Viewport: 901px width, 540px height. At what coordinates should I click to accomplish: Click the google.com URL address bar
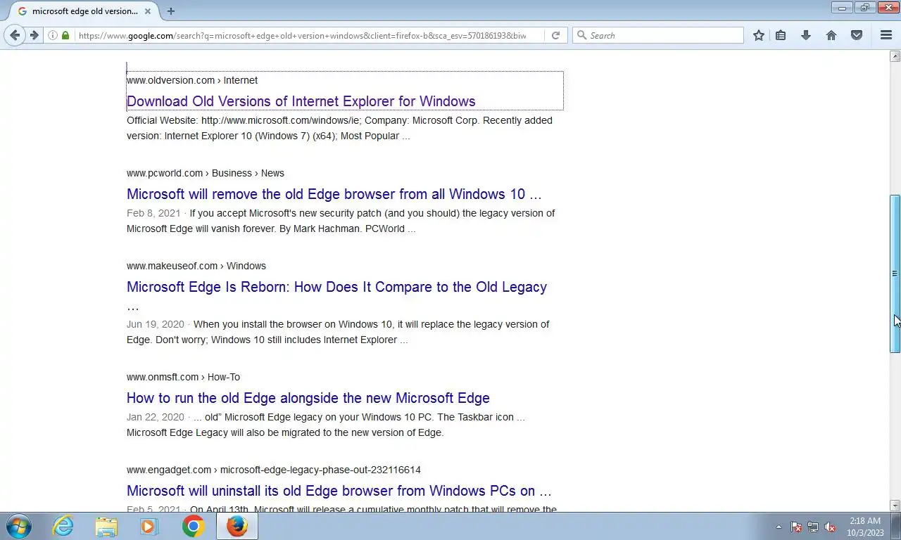click(x=303, y=35)
